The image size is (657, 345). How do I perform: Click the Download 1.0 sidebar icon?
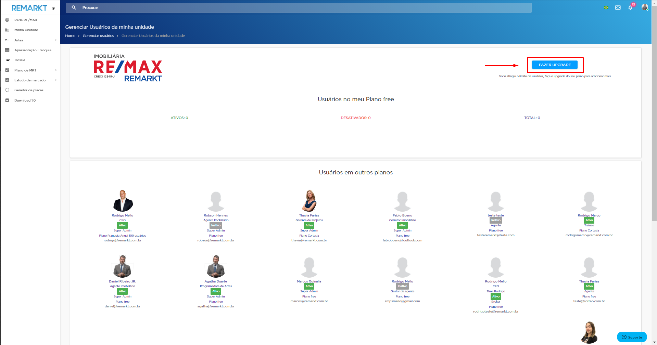[x=7, y=100]
